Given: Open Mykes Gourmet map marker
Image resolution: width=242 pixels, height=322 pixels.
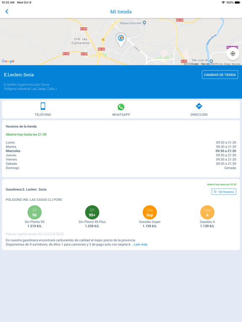Looking at the screenshot, I should point(145,23).
